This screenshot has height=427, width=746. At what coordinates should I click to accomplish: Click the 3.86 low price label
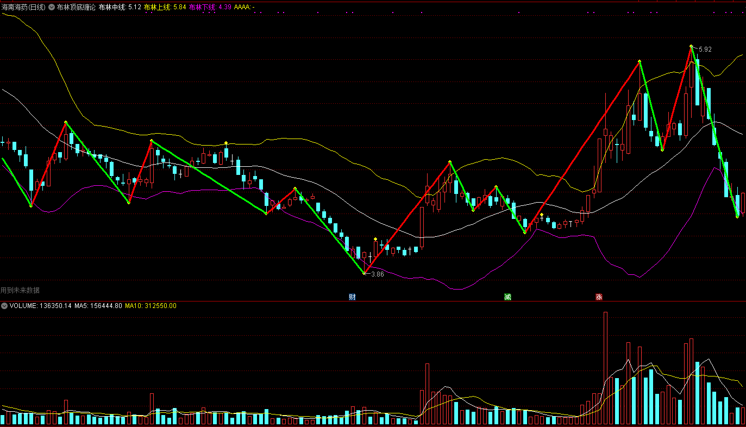tap(378, 274)
